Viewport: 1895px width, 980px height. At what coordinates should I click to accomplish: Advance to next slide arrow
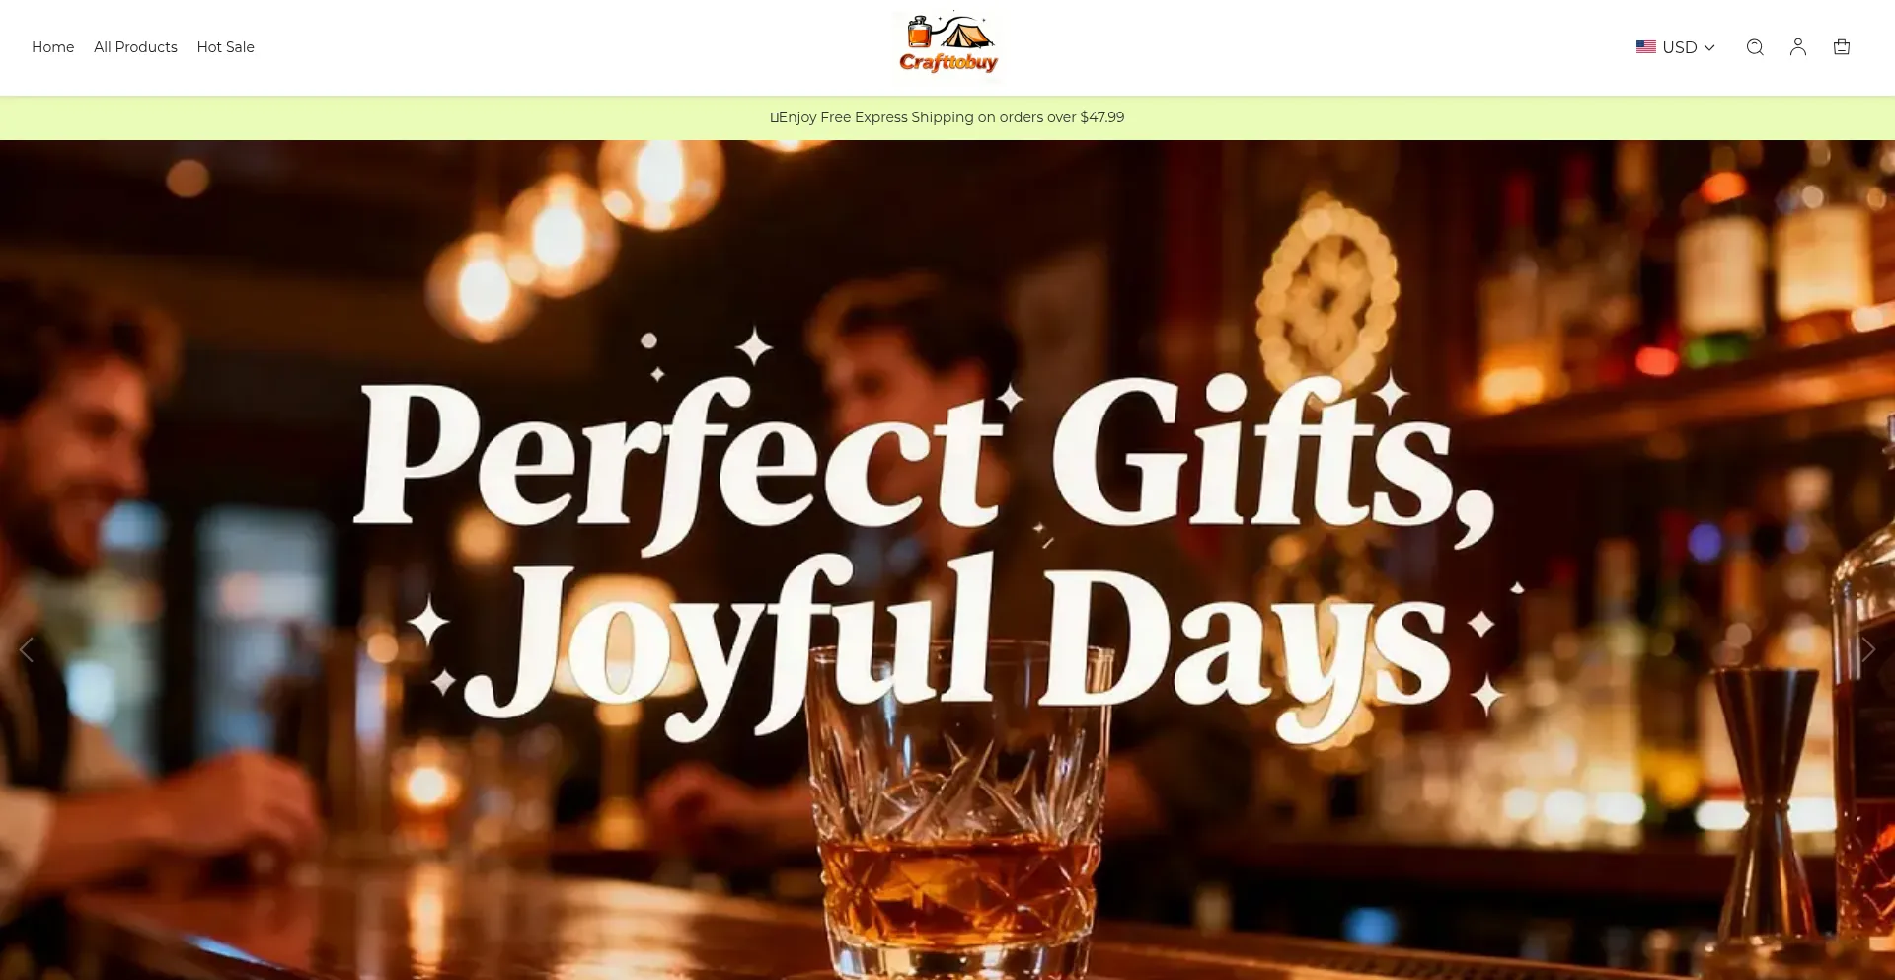coord(1867,649)
